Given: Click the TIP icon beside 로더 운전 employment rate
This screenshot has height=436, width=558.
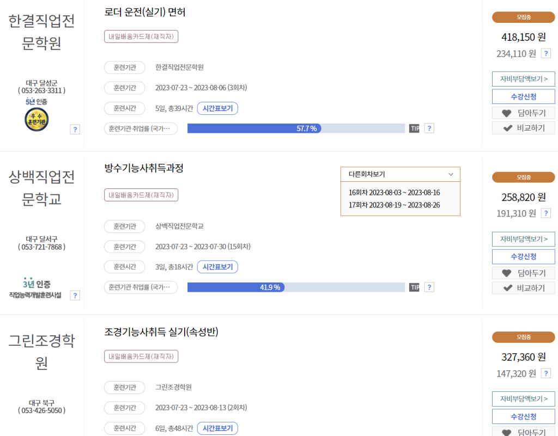Looking at the screenshot, I should click(x=414, y=128).
